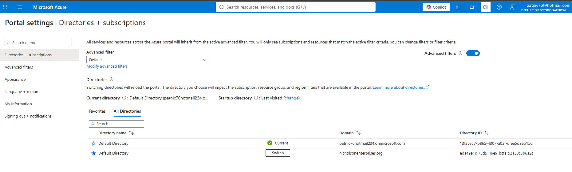Click the directories Search filter box
Screen dimensions: 572x172
pyautogui.click(x=116, y=124)
